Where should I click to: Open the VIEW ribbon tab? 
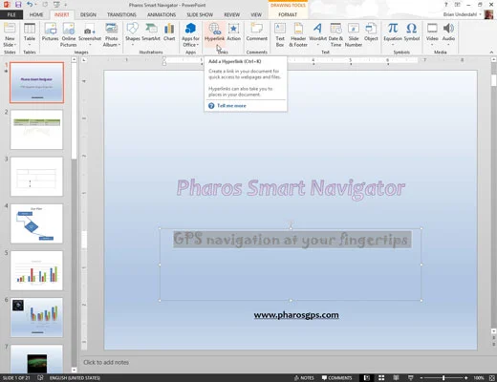tap(256, 14)
